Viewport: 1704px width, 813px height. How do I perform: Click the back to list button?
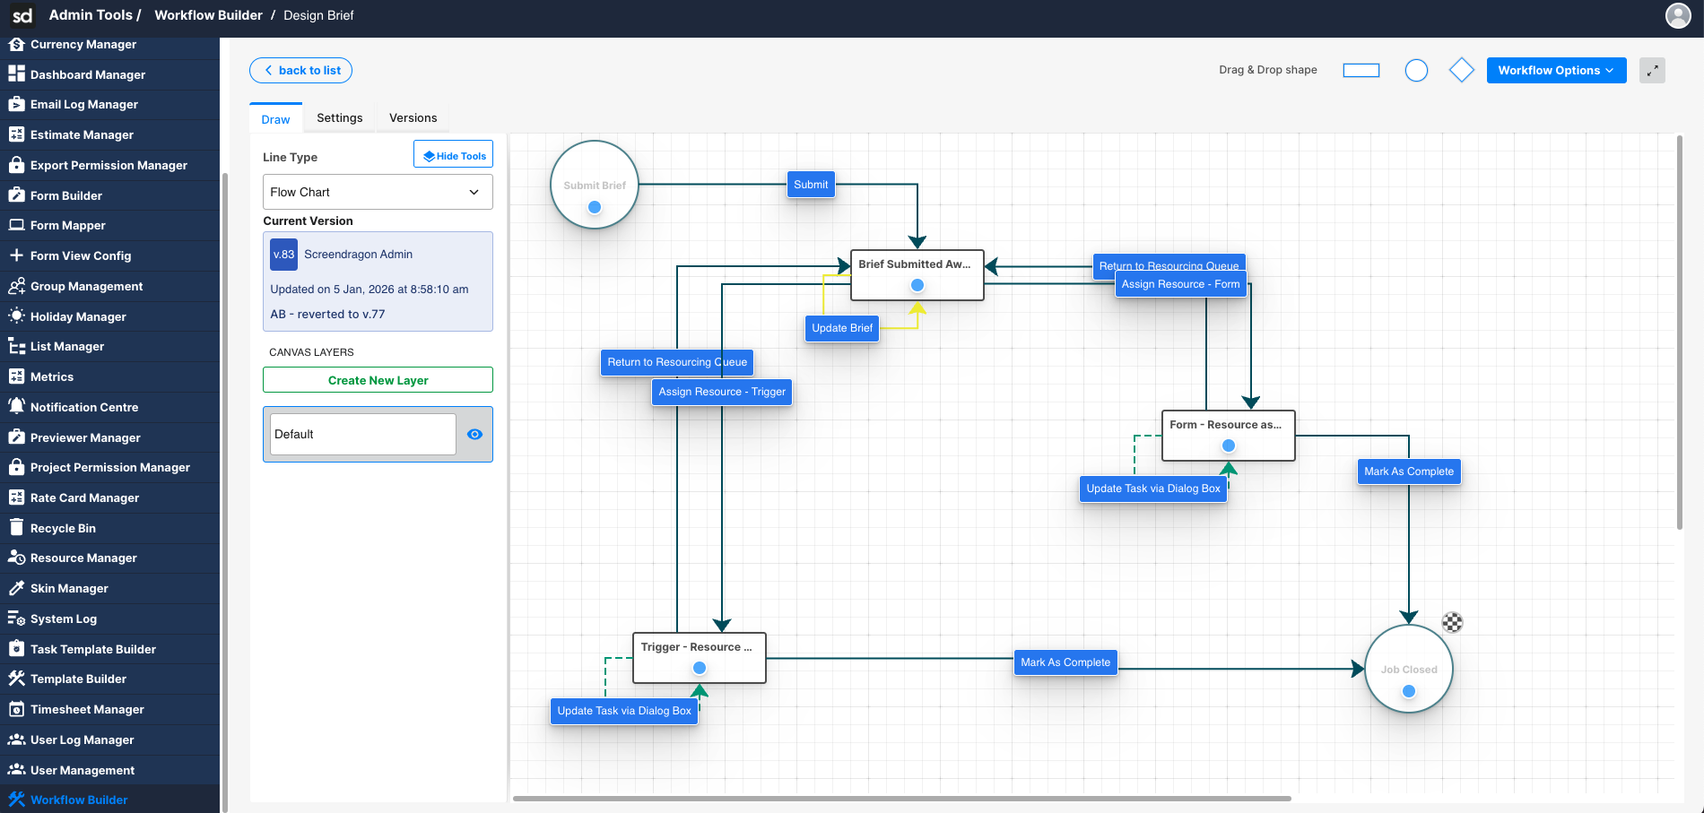300,70
